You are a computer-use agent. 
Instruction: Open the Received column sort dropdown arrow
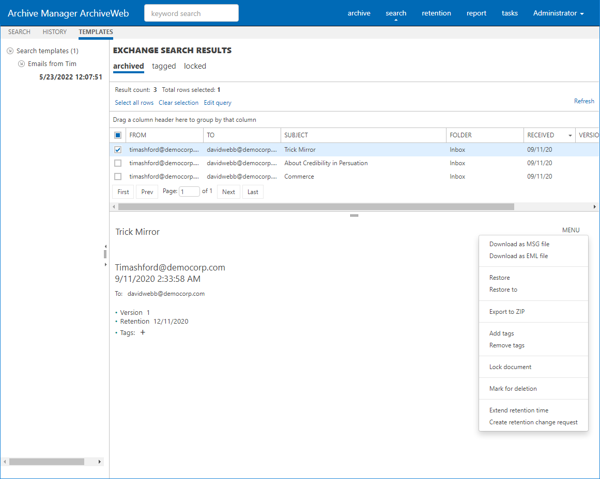click(570, 135)
